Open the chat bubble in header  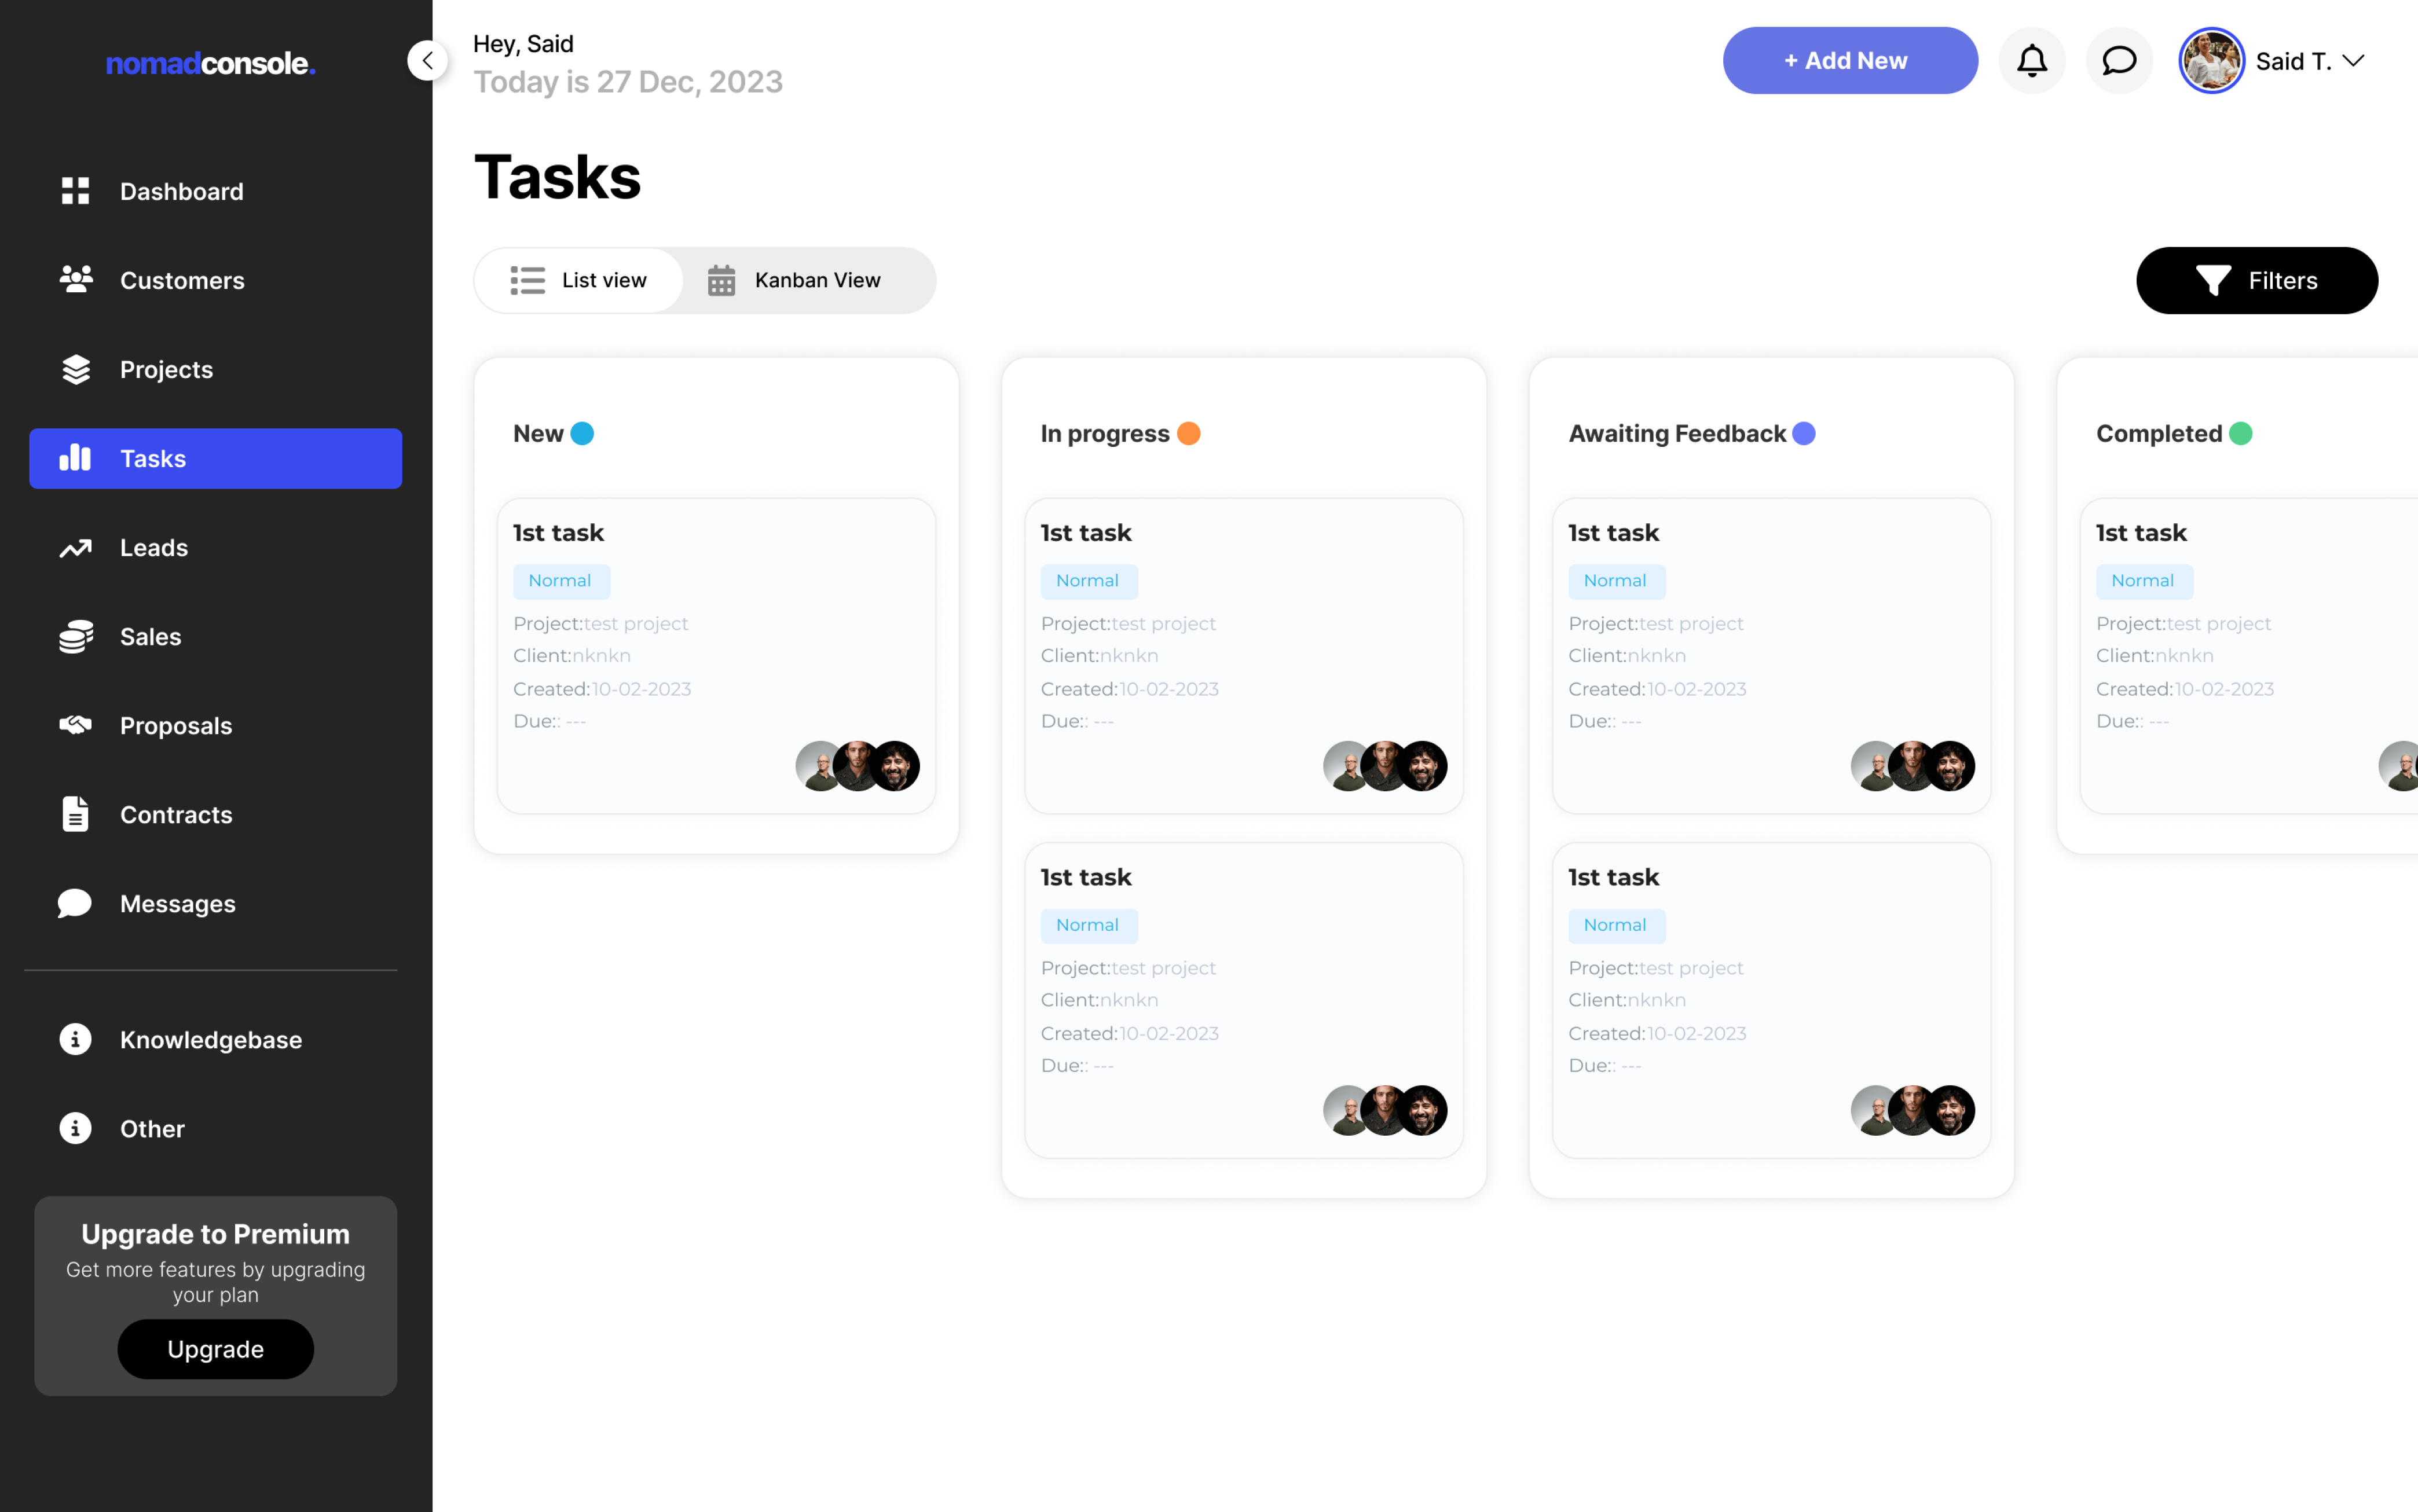(x=2119, y=61)
